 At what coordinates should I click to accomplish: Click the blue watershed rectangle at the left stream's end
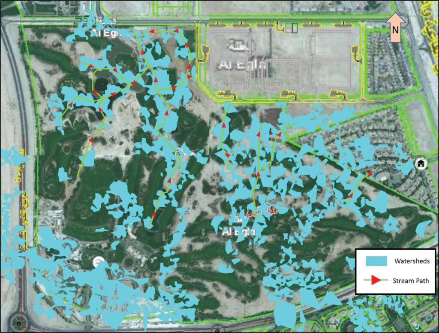[89, 158]
